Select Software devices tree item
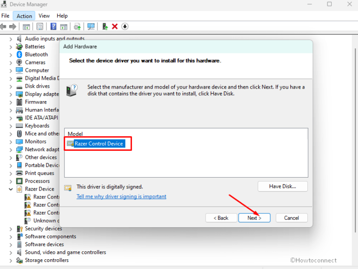The width and height of the screenshot is (358, 269). tap(44, 244)
